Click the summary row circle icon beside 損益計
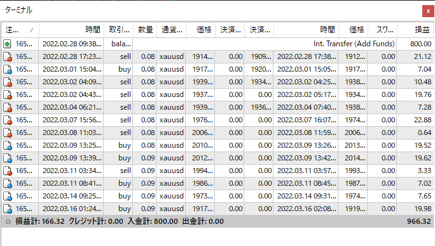The height and width of the screenshot is (246, 435). [8, 222]
